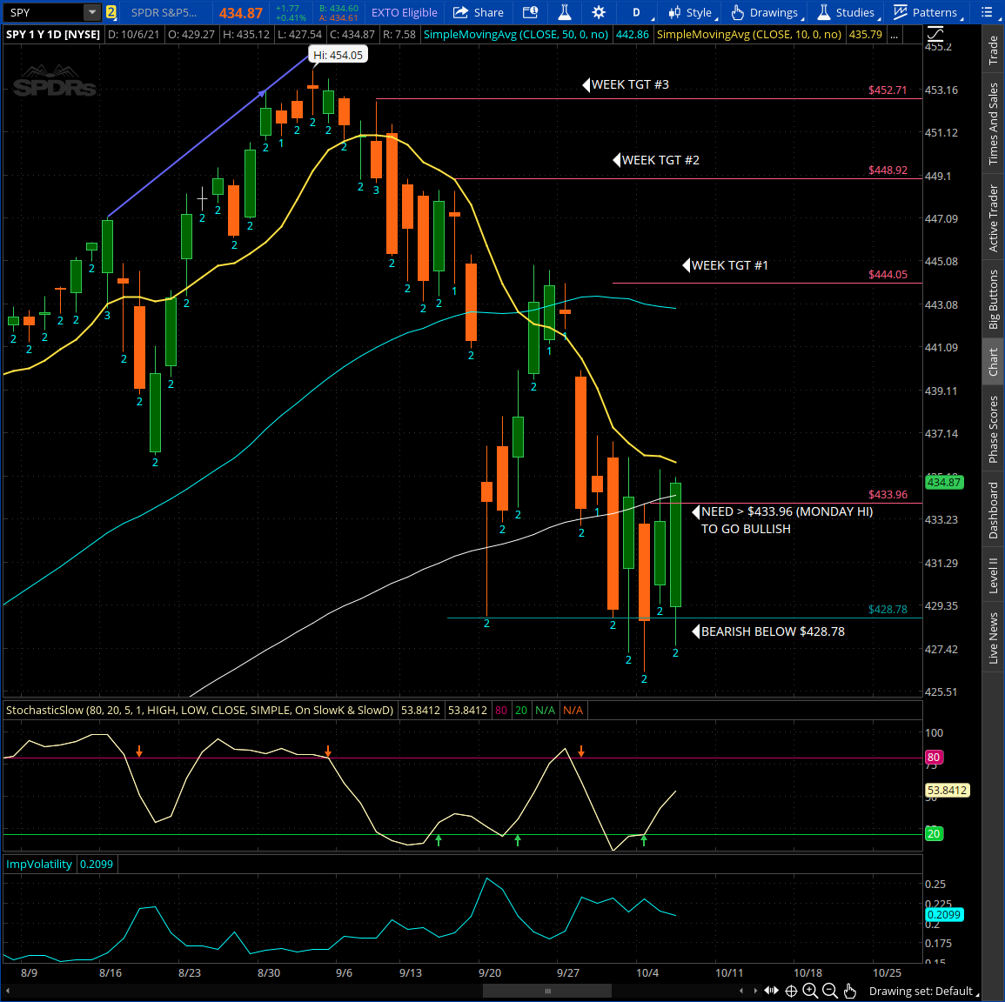Click the $452.71 price level label
1005x1002 pixels.
pos(888,90)
